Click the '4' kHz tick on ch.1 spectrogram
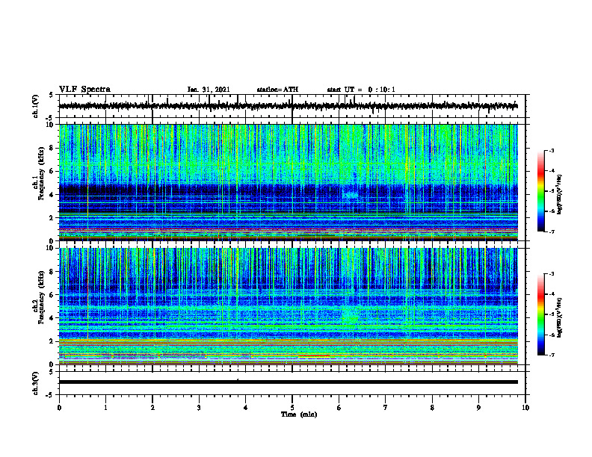Image resolution: width=592 pixels, height=457 pixels. [52, 195]
